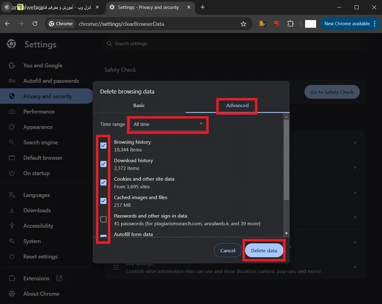The image size is (382, 304).
Task: Click the Search settings input field
Action: point(234,43)
